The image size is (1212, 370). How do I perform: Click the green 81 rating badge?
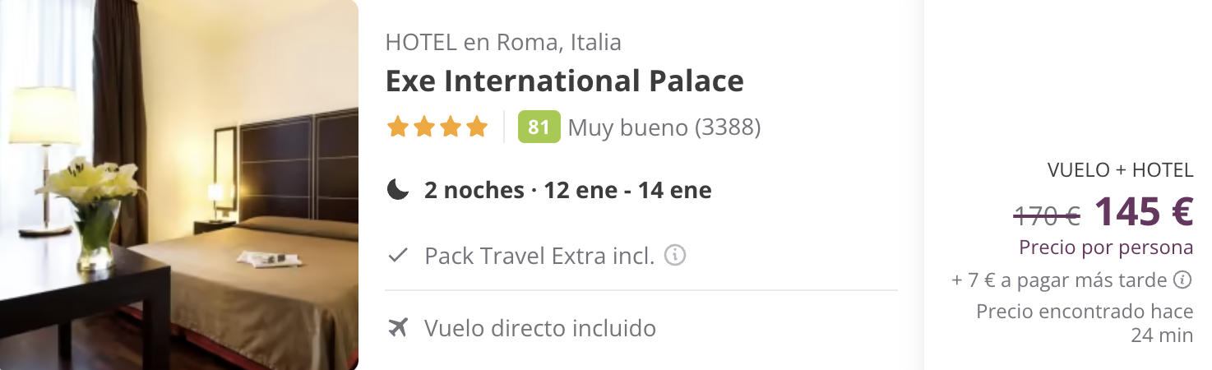[539, 127]
